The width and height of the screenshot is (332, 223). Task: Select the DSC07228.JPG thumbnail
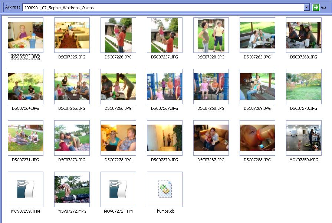click(211, 35)
